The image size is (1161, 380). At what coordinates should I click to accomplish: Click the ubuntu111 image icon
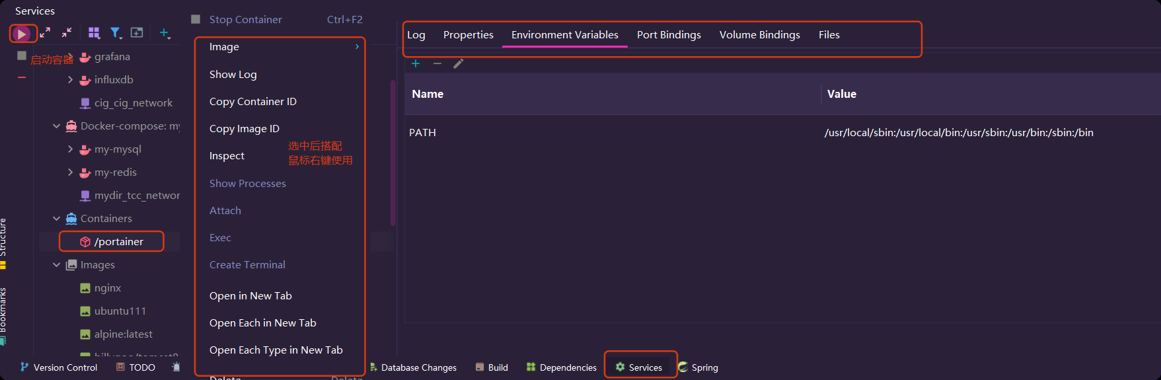coord(85,311)
